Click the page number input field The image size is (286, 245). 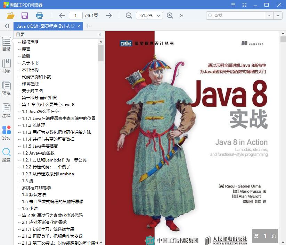pyautogui.click(x=76, y=16)
